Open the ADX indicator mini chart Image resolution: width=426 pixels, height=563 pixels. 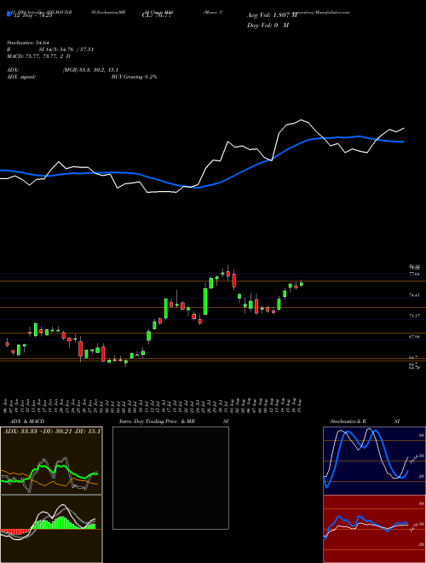coord(51,461)
